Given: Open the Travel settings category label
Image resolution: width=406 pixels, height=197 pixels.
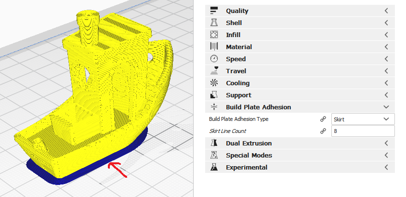Looking at the screenshot, I should tap(236, 71).
